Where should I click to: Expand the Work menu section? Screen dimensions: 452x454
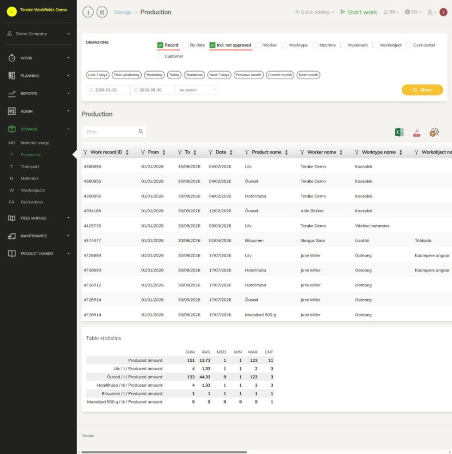click(x=39, y=58)
